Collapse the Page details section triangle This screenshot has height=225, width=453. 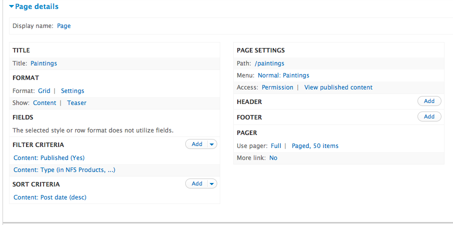[x=12, y=6]
